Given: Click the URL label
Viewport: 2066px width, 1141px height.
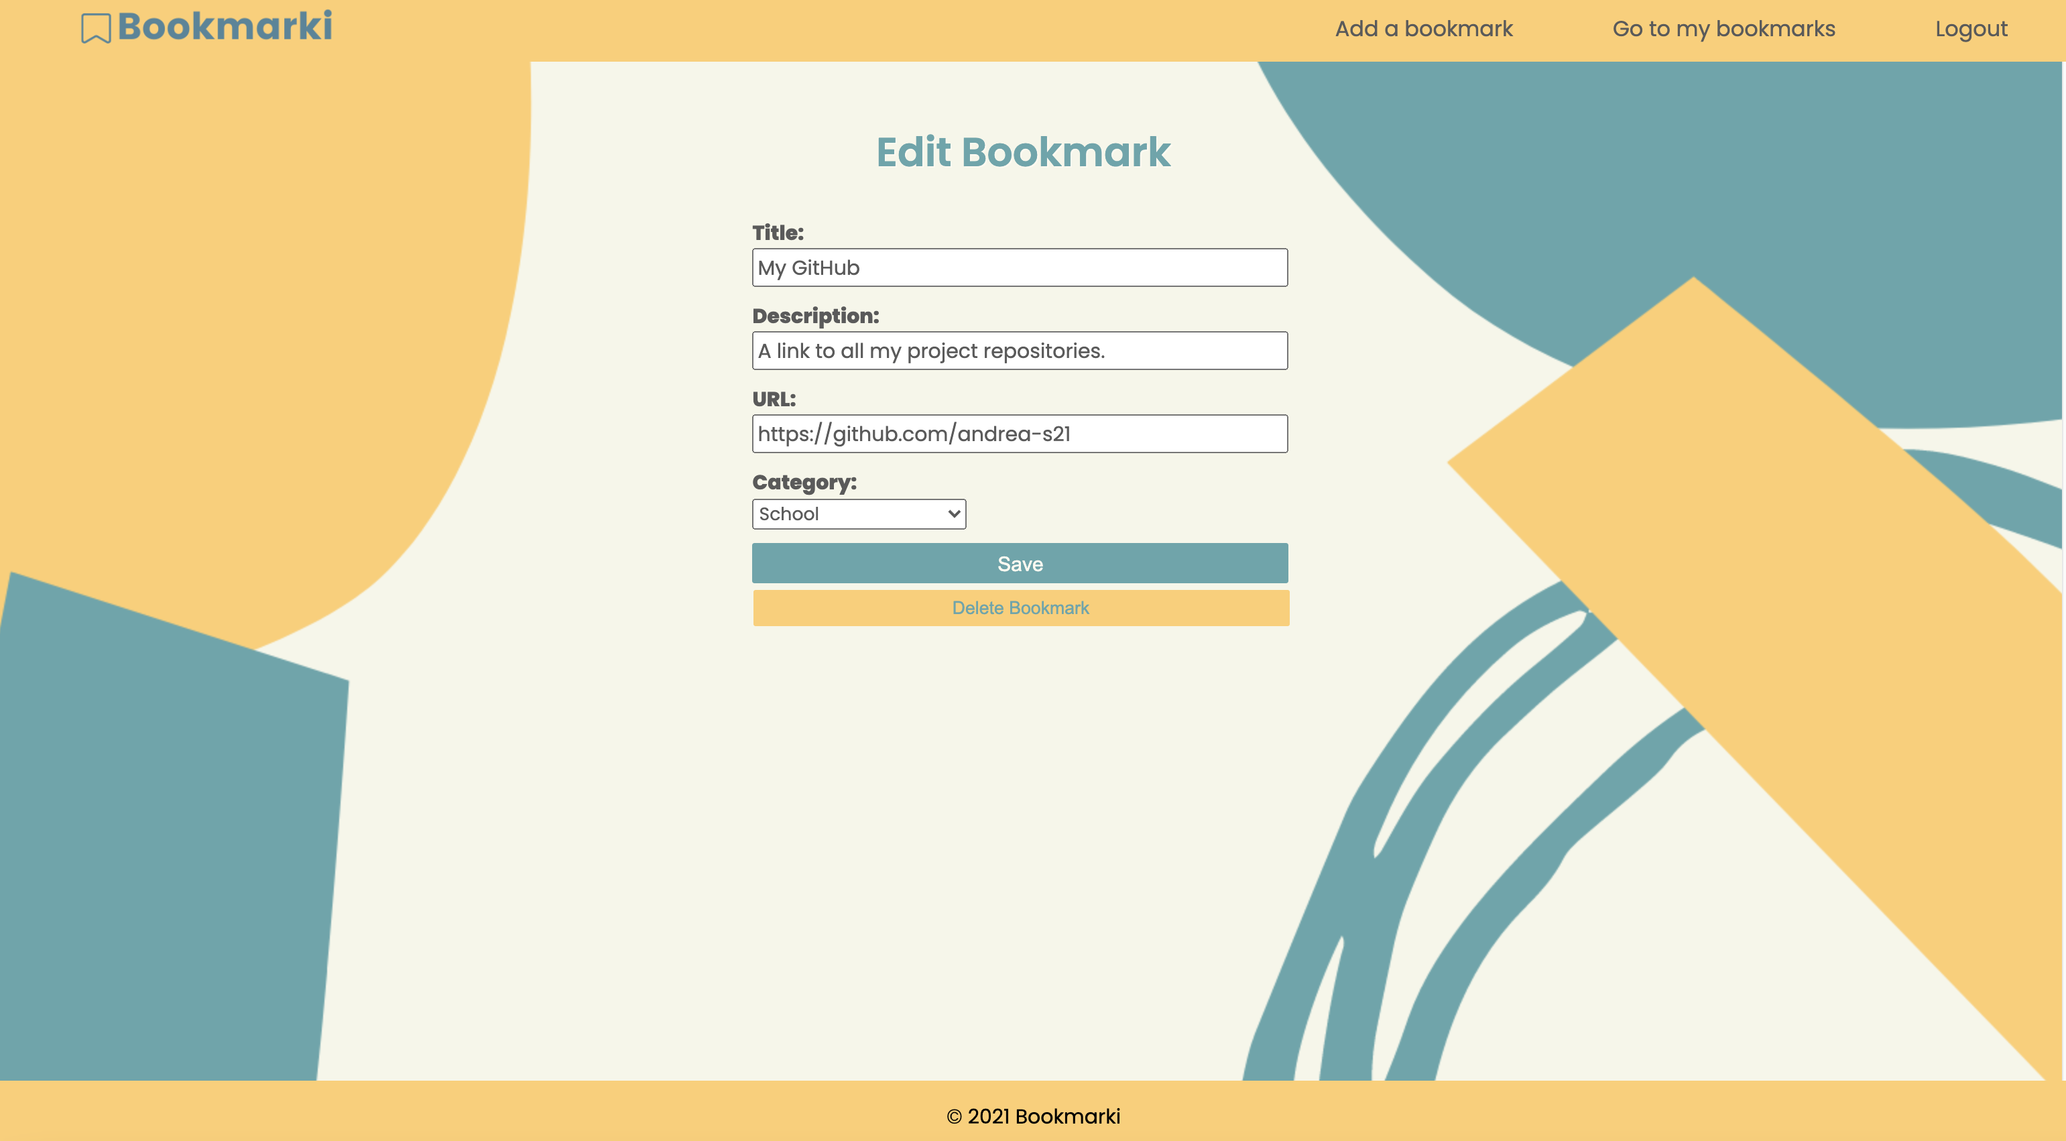Looking at the screenshot, I should coord(773,400).
